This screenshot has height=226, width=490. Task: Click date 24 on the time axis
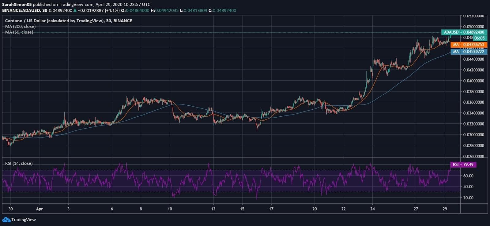click(x=372, y=209)
